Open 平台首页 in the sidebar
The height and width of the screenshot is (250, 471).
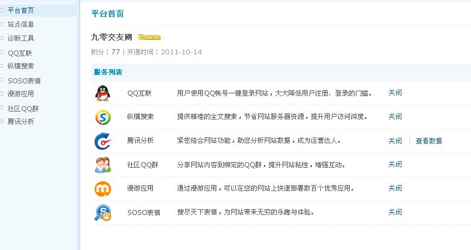tap(21, 11)
